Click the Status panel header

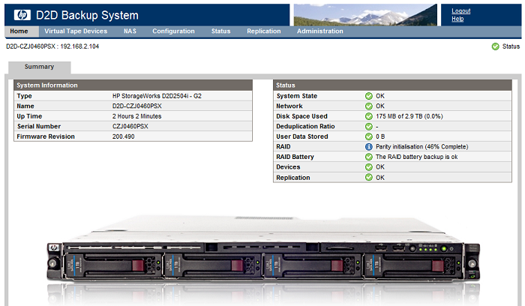(392, 85)
